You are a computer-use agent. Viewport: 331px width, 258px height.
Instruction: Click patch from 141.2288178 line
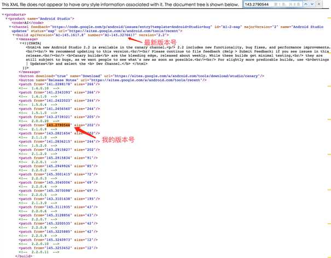point(59,84)
